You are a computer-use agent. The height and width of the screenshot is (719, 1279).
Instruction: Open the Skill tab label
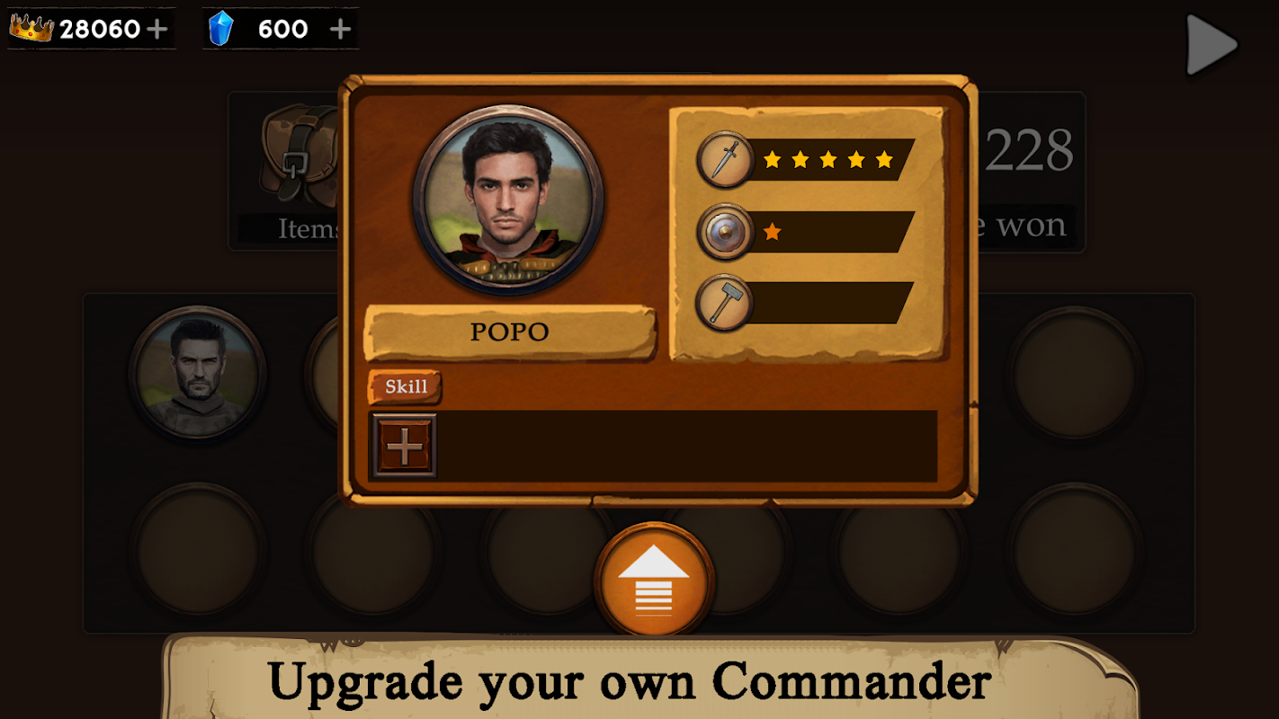tap(406, 387)
